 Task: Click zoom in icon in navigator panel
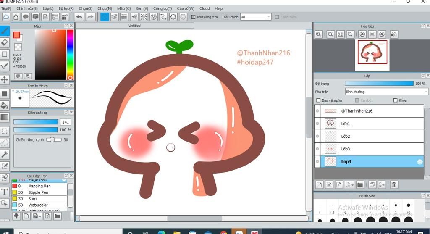[x=330, y=34]
